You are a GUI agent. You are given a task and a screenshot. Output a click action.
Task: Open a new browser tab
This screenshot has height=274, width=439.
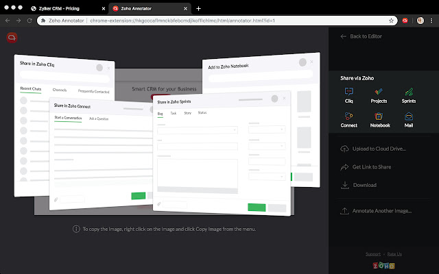pos(199,8)
